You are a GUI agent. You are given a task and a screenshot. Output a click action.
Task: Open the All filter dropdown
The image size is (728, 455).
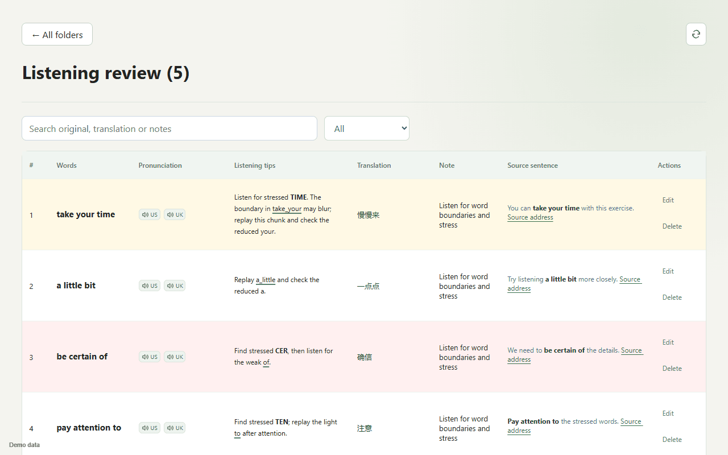[x=367, y=129]
